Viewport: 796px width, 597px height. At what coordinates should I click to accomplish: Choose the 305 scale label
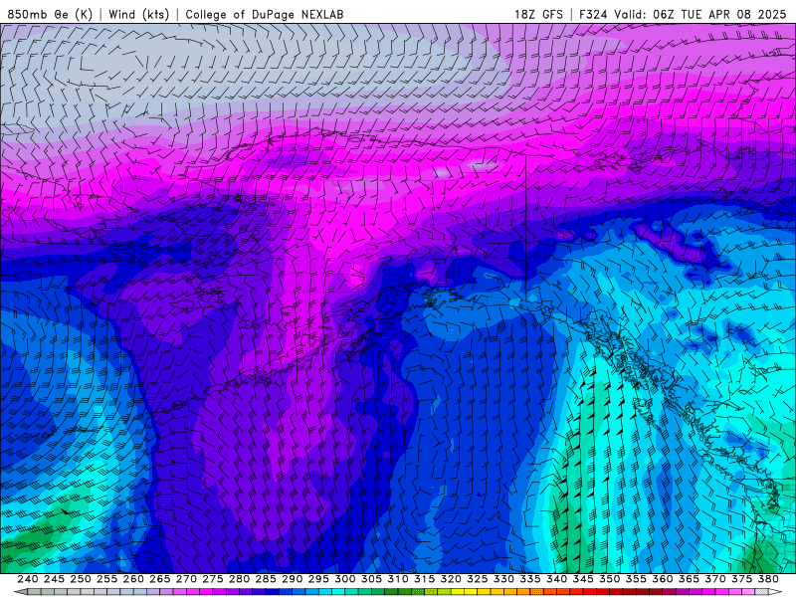(x=371, y=579)
